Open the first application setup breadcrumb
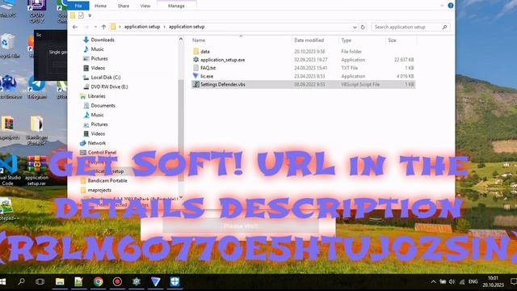This screenshot has height=291, width=517. [142, 27]
